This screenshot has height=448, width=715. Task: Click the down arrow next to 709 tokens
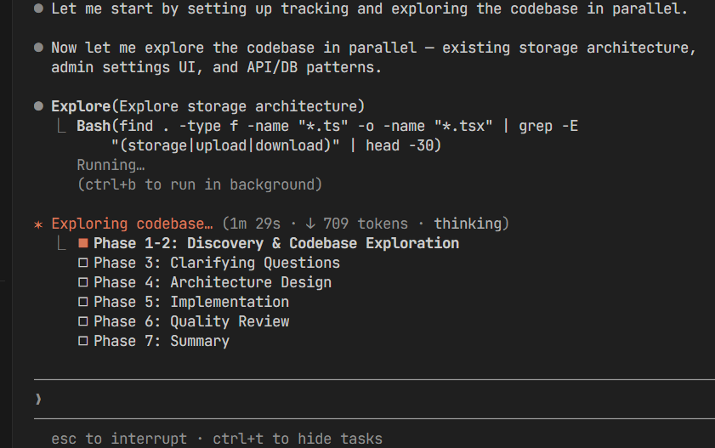[310, 224]
